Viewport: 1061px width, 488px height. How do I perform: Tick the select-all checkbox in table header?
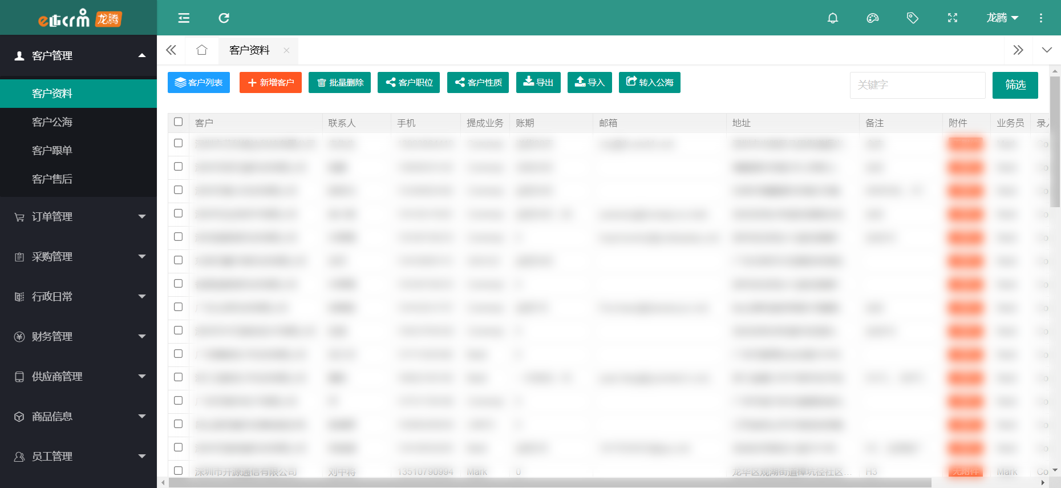(179, 122)
